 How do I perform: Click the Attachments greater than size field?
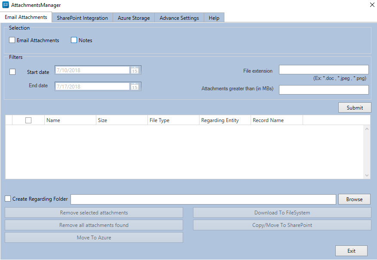click(x=324, y=90)
